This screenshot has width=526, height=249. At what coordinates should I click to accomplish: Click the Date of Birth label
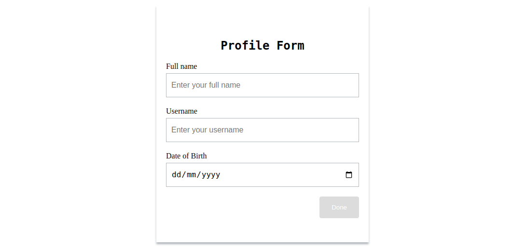tap(186, 156)
